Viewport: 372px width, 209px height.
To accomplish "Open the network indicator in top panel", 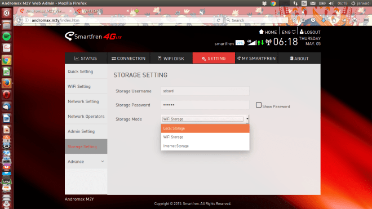I will [295, 3].
